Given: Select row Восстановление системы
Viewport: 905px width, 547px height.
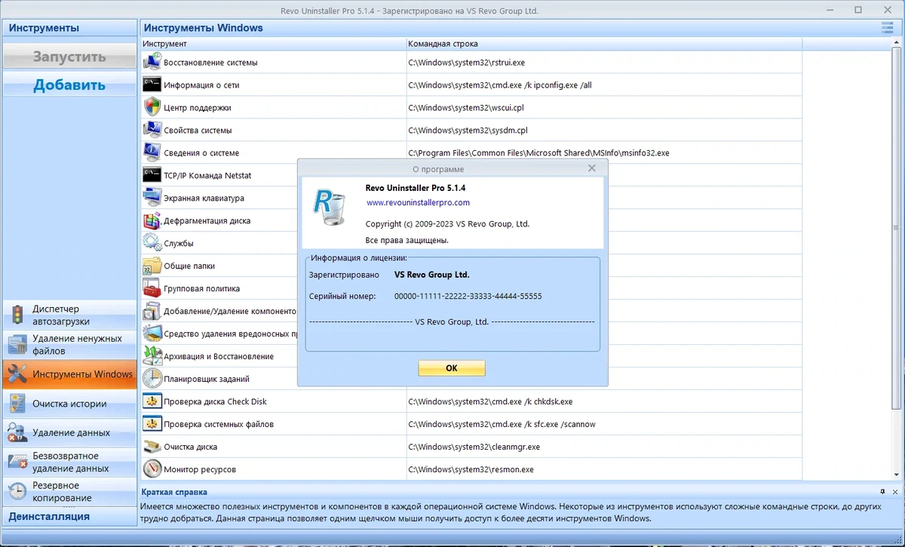Looking at the screenshot, I should (x=471, y=62).
